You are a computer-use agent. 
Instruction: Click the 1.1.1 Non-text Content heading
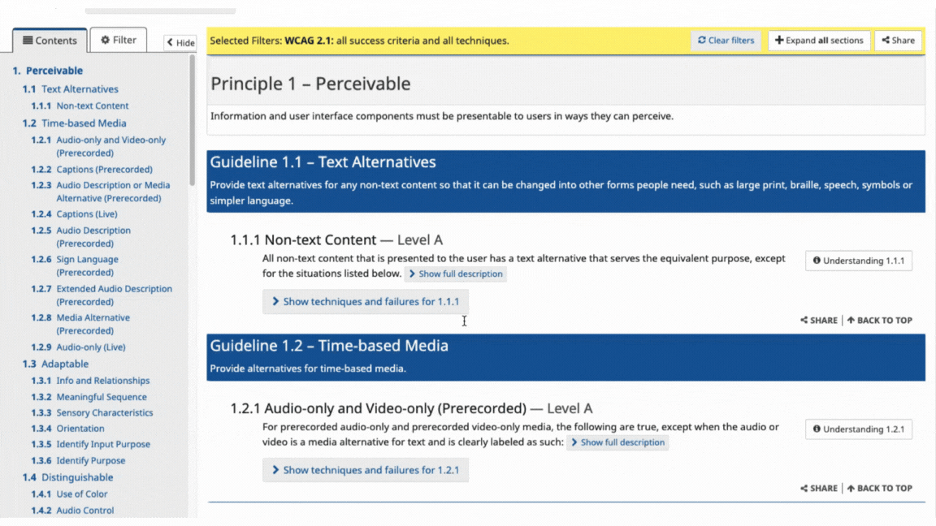pos(336,239)
